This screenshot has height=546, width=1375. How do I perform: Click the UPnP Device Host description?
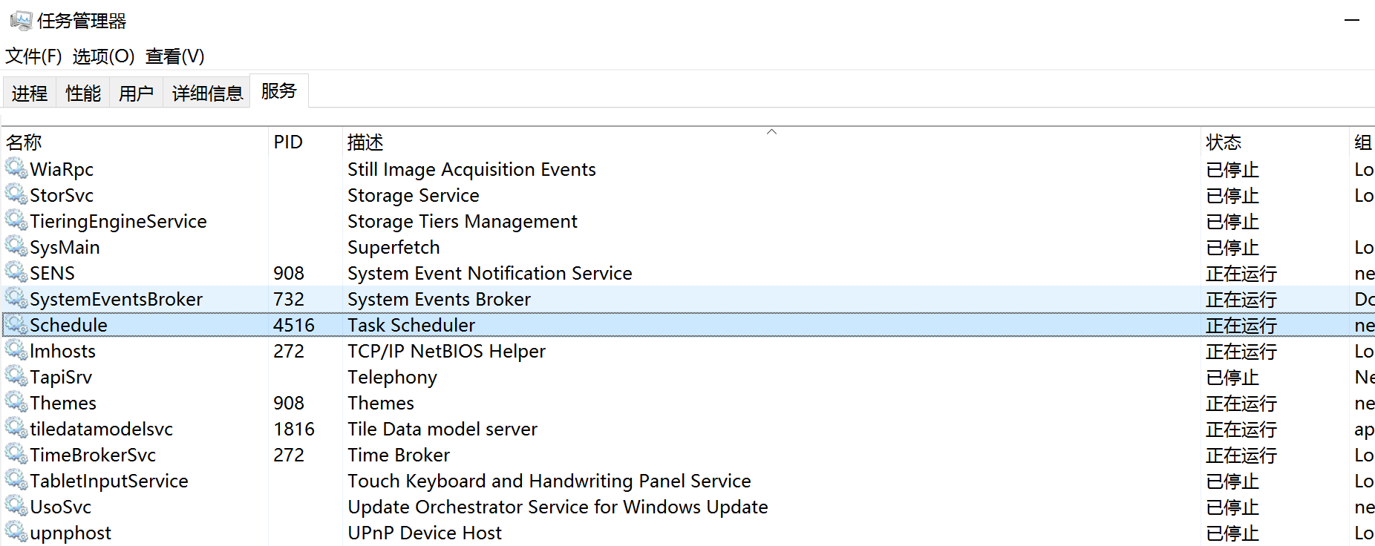point(425,533)
